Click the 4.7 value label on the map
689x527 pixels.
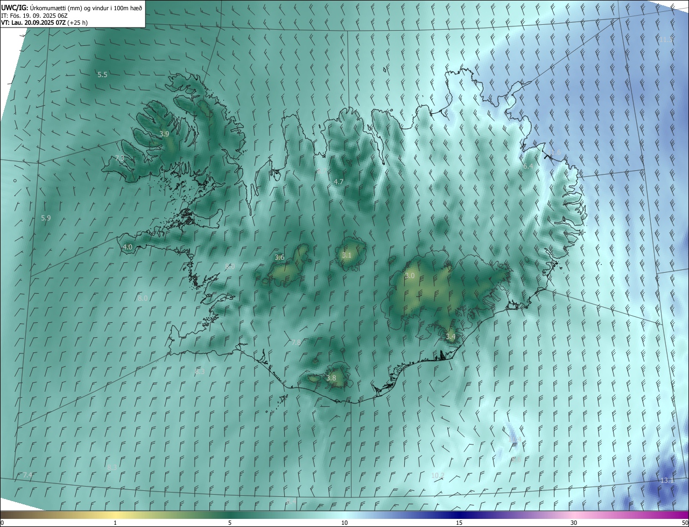[339, 182]
